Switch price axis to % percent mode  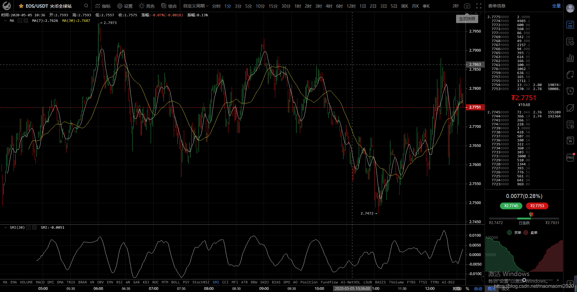coord(467,289)
